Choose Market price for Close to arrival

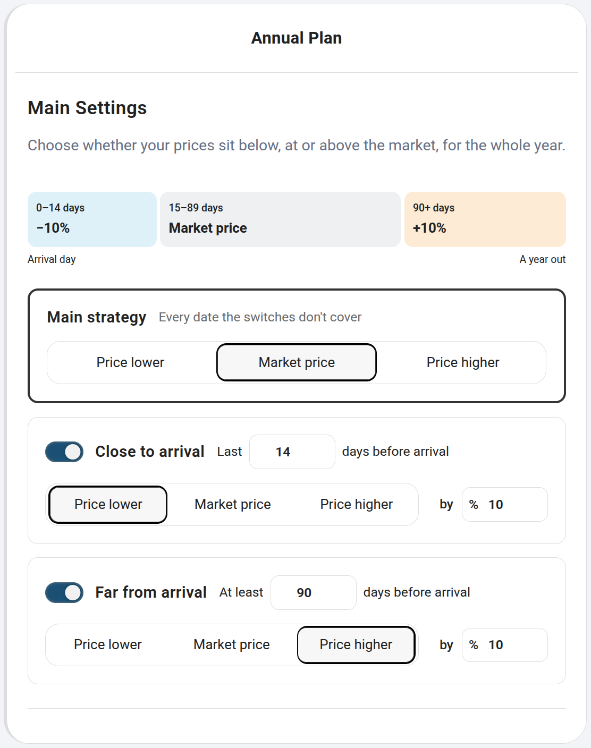233,504
